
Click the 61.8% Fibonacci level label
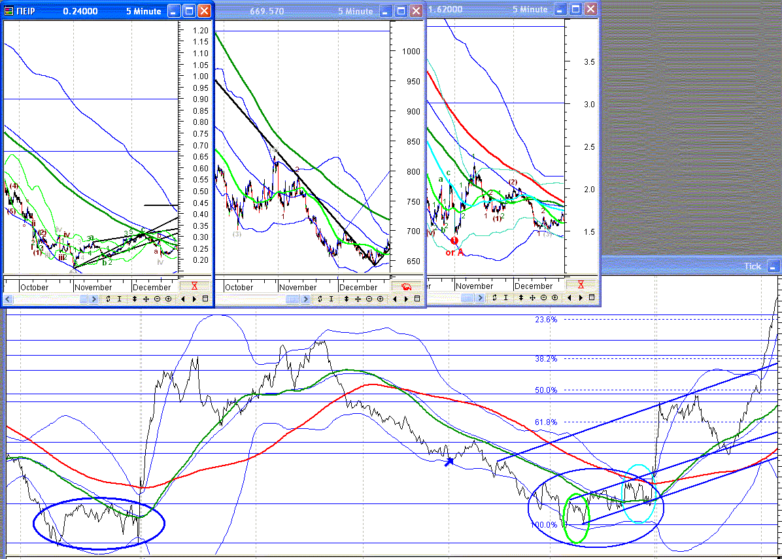(x=546, y=422)
